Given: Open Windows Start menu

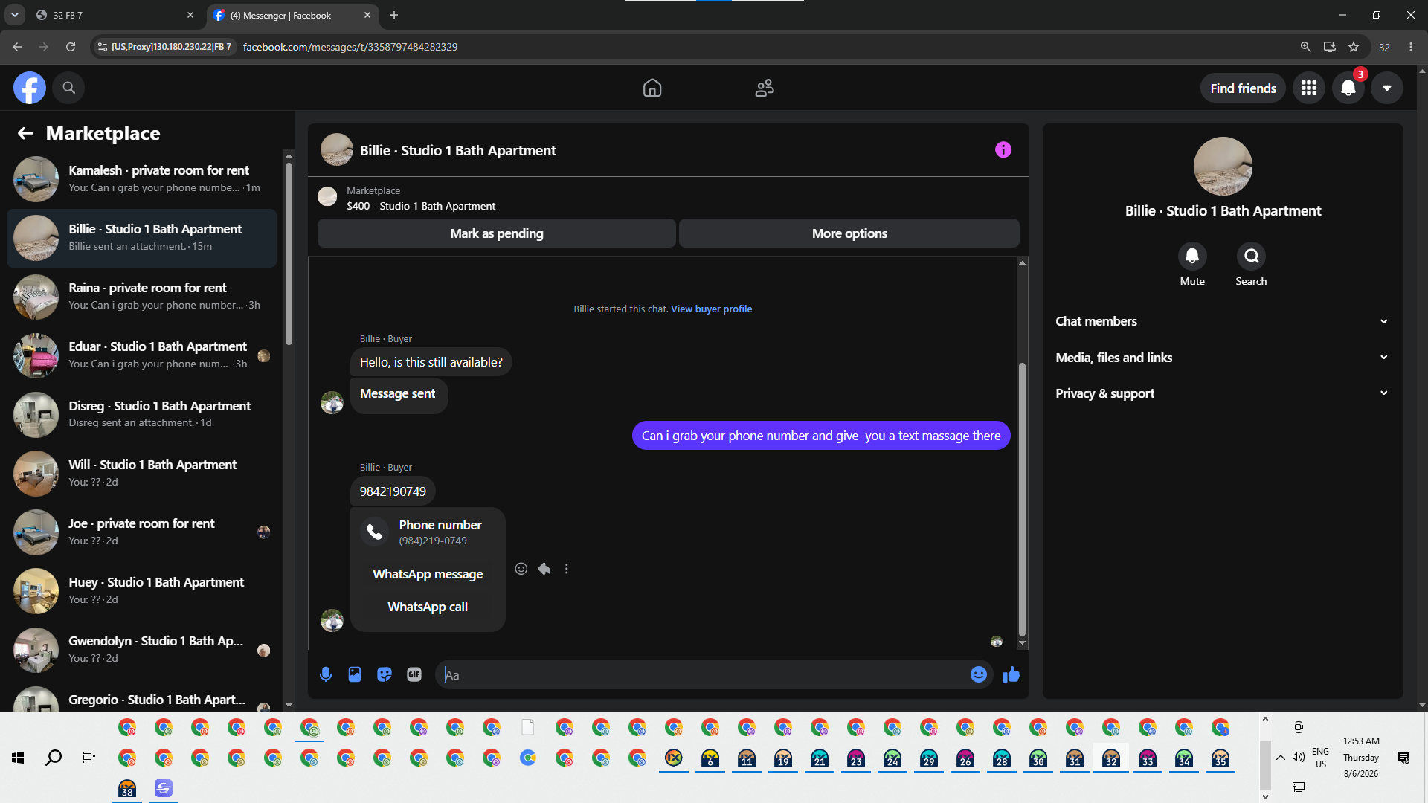Looking at the screenshot, I should (x=18, y=758).
